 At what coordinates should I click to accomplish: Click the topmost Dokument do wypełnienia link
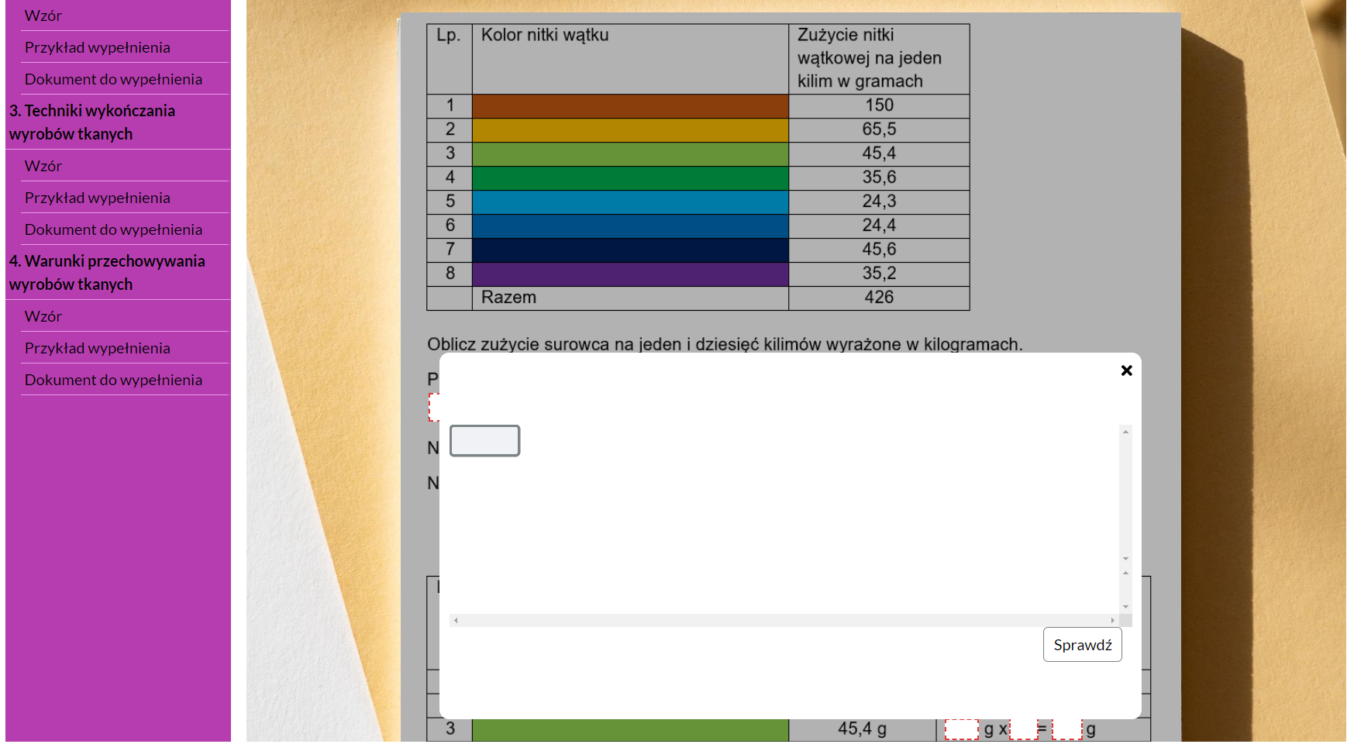(x=113, y=79)
